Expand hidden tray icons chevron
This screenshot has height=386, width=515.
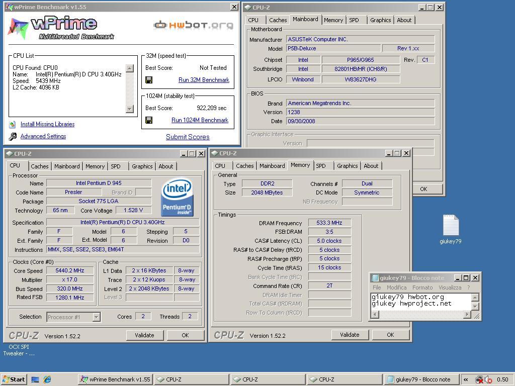click(466, 380)
